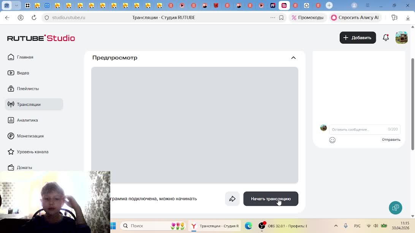Click the webcam overlay in the corner
Screen dimensions: 415x233
pos(55,202)
